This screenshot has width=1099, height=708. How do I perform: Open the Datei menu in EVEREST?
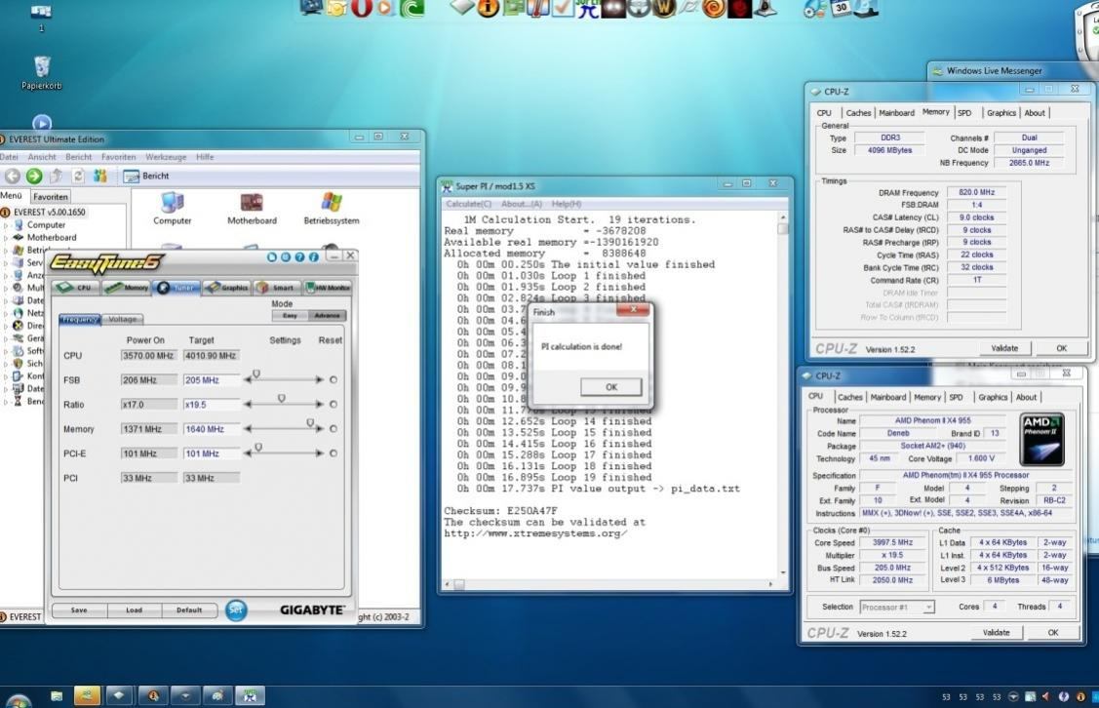click(9, 157)
